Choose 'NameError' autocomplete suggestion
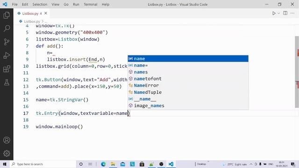Screen dimensions: 299x168 point(188,85)
